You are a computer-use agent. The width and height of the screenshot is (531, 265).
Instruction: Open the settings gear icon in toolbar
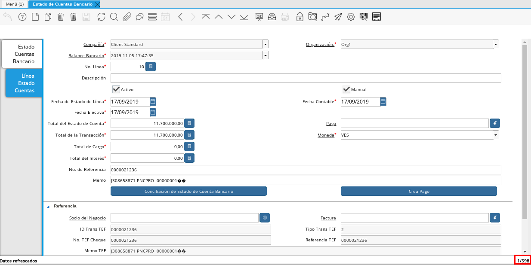pos(351,17)
